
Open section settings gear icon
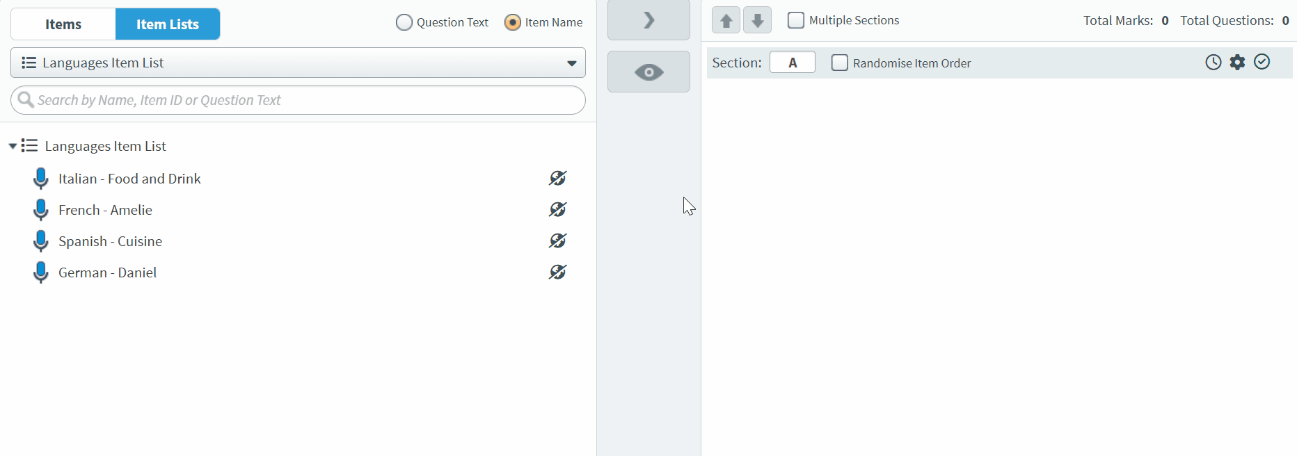1237,62
